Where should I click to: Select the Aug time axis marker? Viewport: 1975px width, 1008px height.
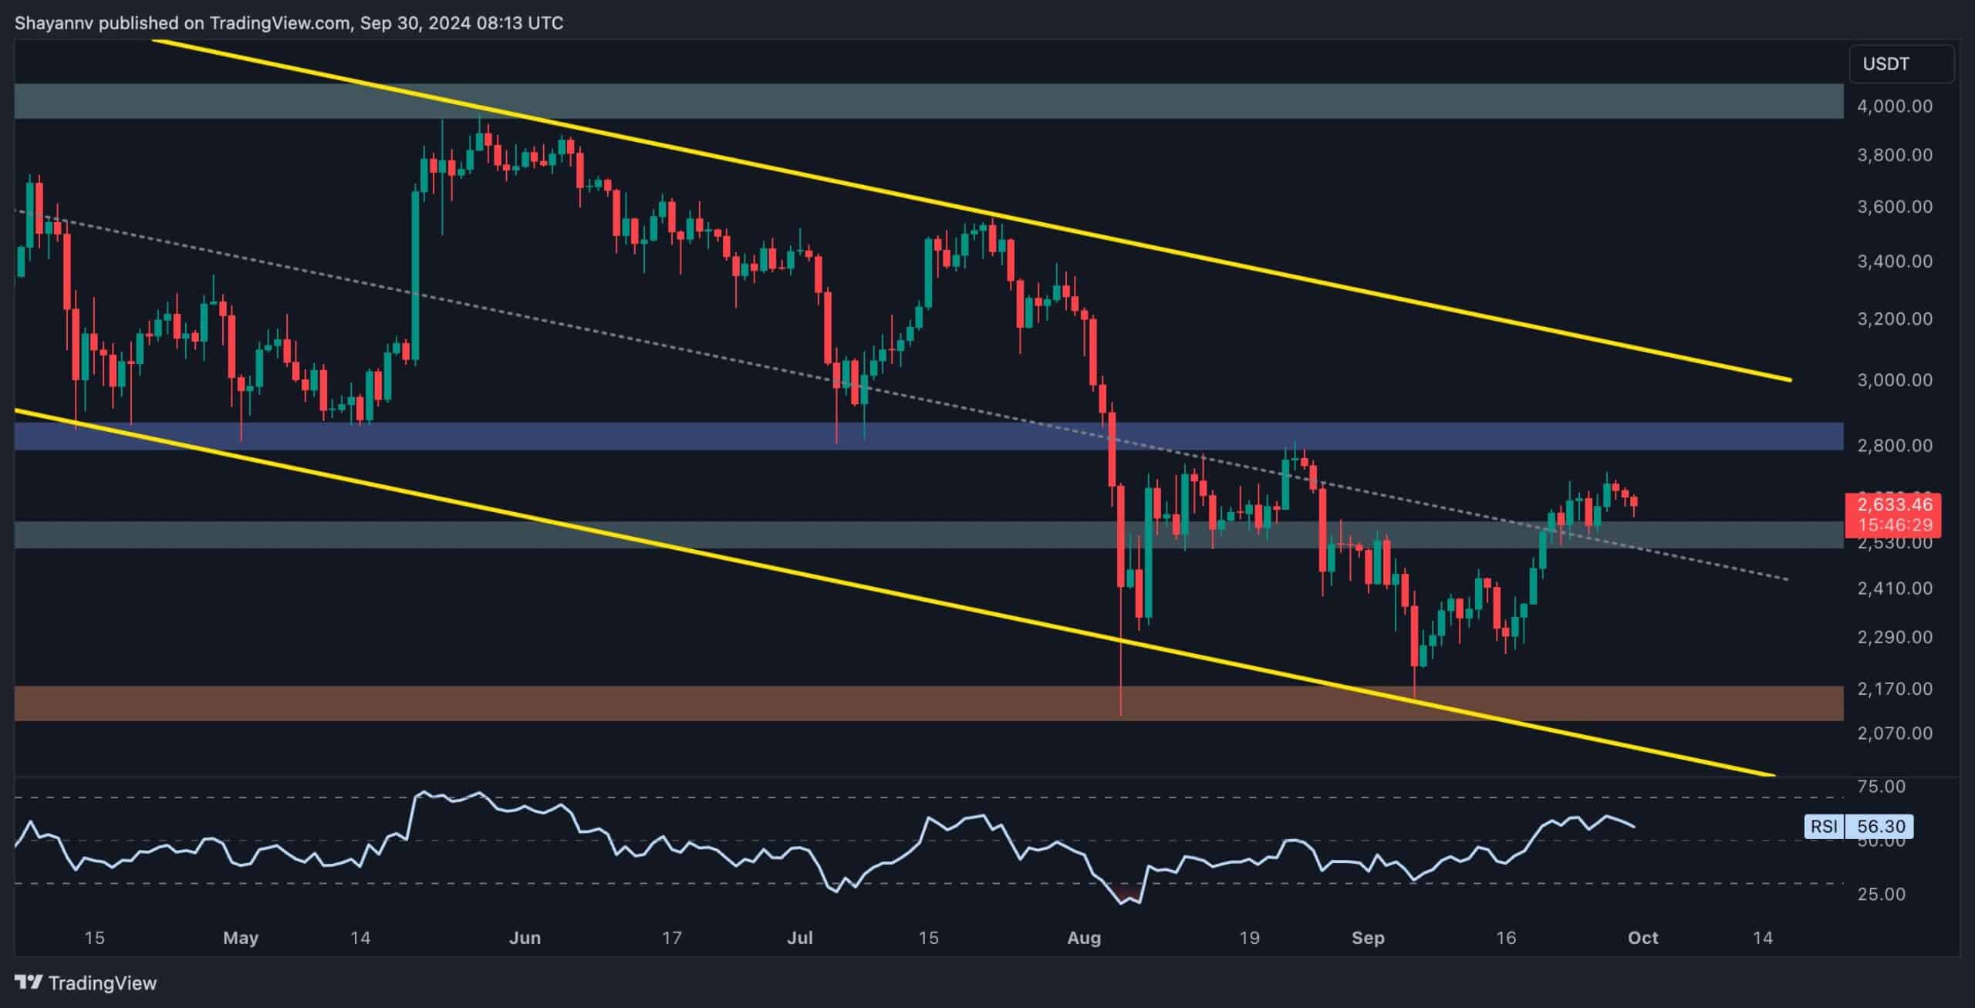click(1083, 938)
